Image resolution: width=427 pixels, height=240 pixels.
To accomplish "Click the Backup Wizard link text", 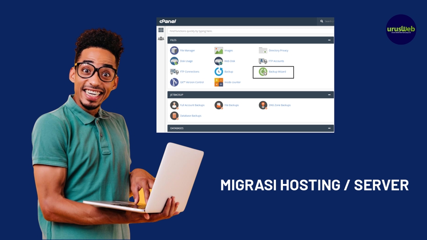I will [277, 72].
